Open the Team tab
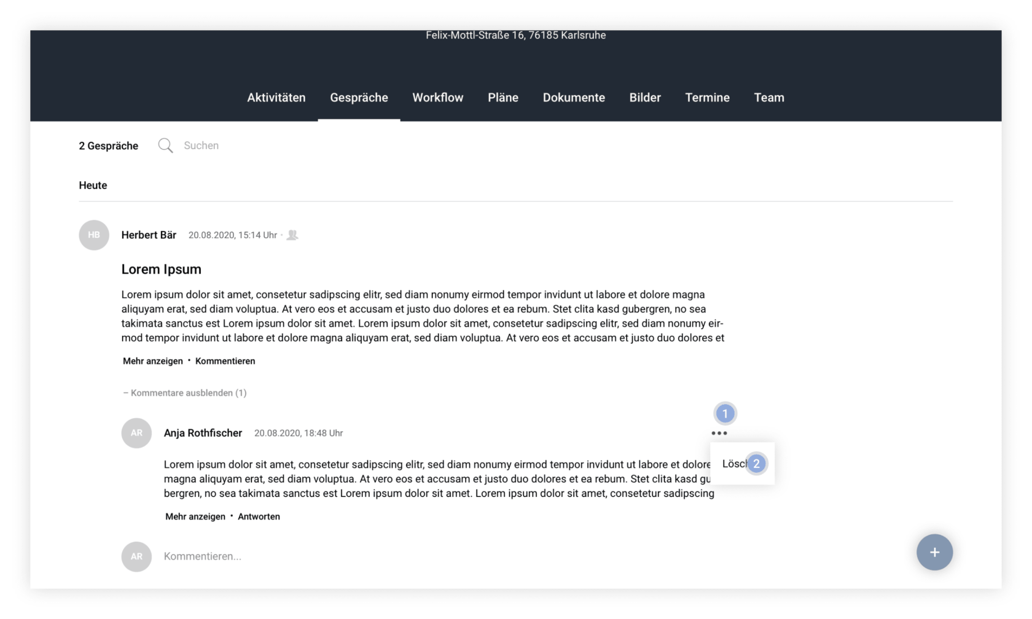The height and width of the screenshot is (619, 1032). point(769,98)
